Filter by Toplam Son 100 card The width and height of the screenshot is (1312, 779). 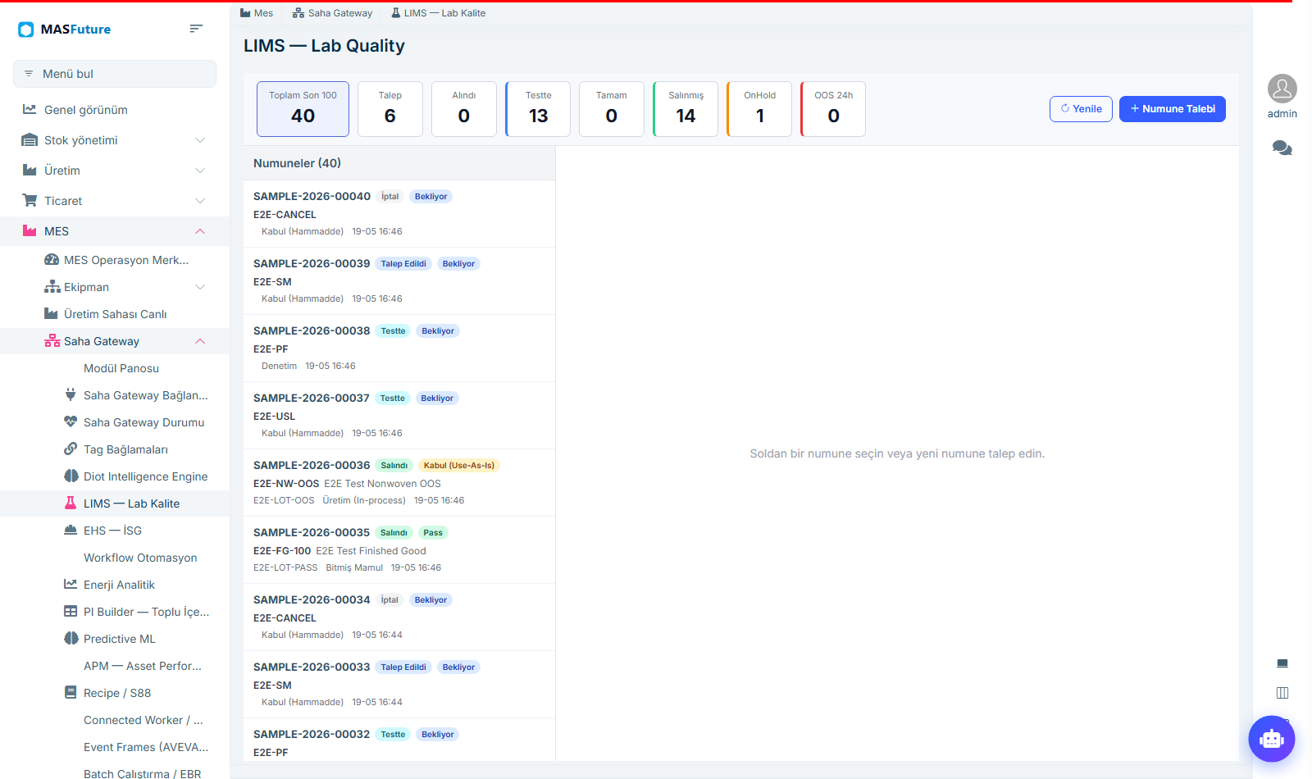303,109
